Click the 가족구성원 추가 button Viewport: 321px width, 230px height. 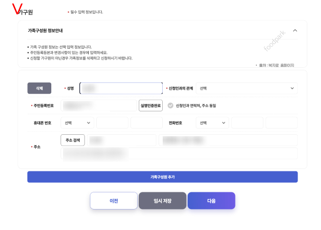tap(163, 177)
